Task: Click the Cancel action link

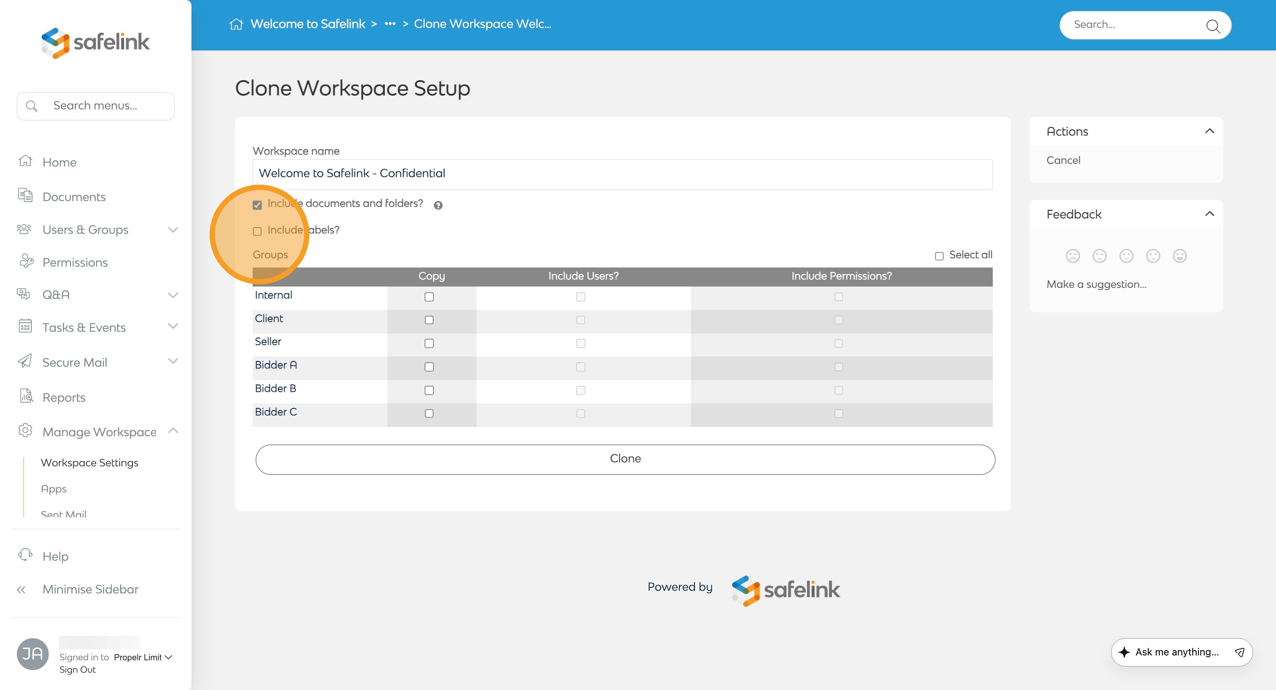Action: (x=1063, y=160)
